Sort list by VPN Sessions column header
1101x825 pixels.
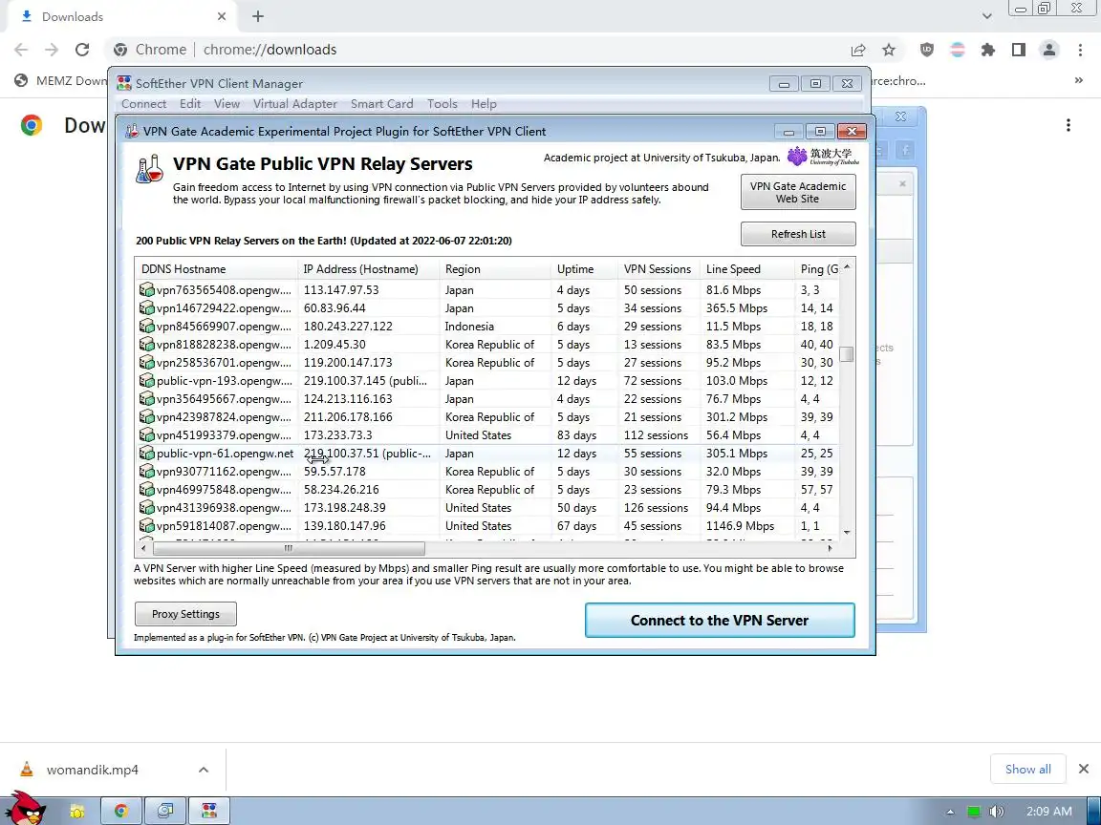click(659, 269)
